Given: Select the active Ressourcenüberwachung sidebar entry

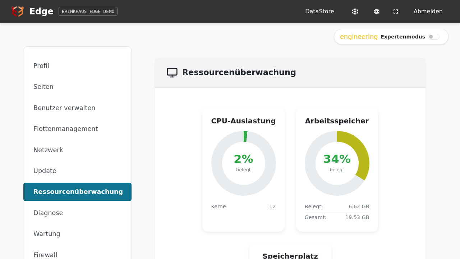Looking at the screenshot, I should (77, 192).
